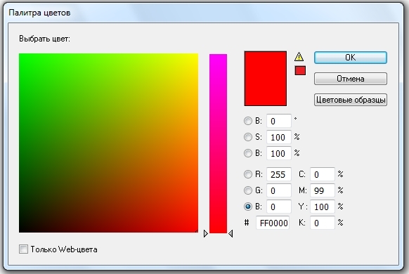Click the Палитра цветов title bar text

coord(39,13)
